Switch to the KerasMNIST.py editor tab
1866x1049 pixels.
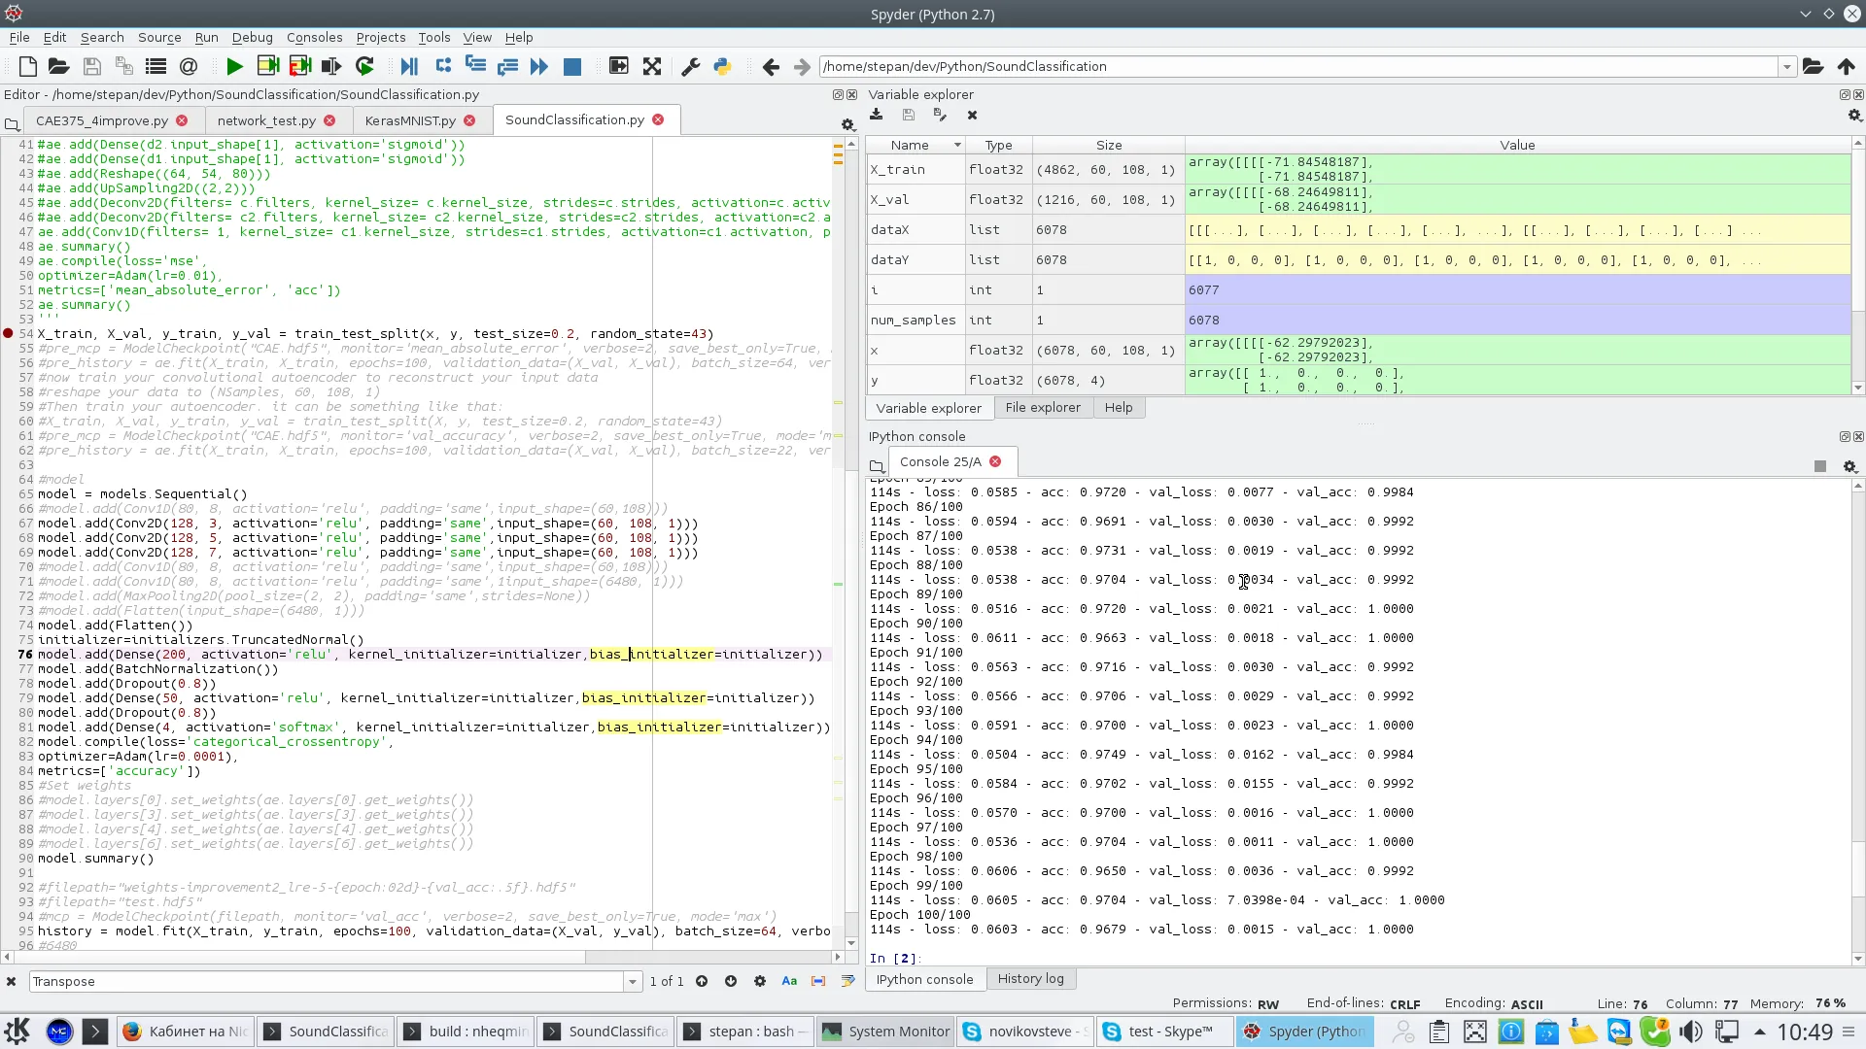[410, 120]
